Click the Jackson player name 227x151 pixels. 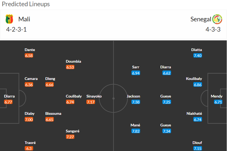(x=134, y=96)
